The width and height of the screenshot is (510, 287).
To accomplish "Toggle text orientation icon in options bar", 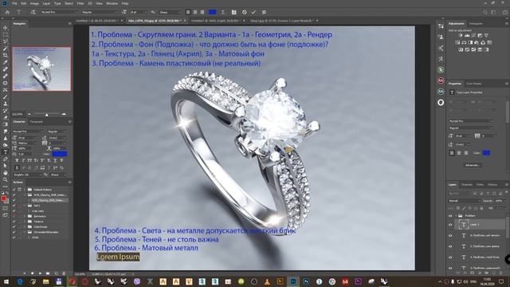I will (33, 12).
